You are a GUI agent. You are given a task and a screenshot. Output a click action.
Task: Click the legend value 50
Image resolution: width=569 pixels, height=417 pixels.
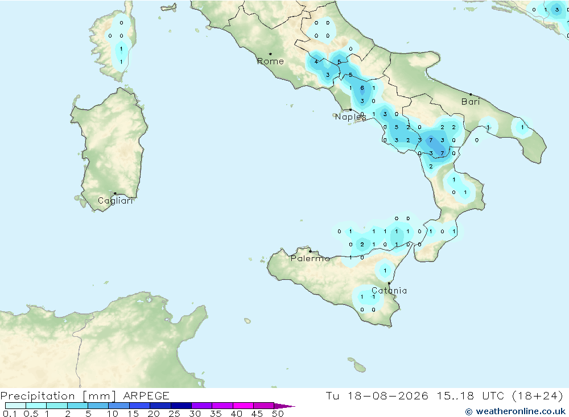pos(278,414)
